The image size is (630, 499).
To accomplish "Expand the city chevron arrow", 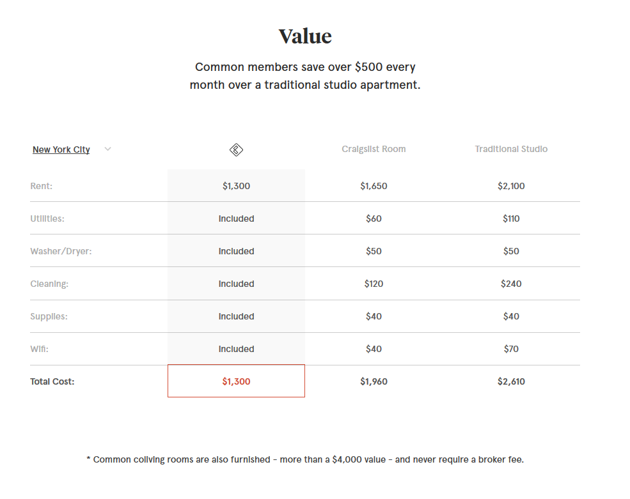I will [x=107, y=149].
